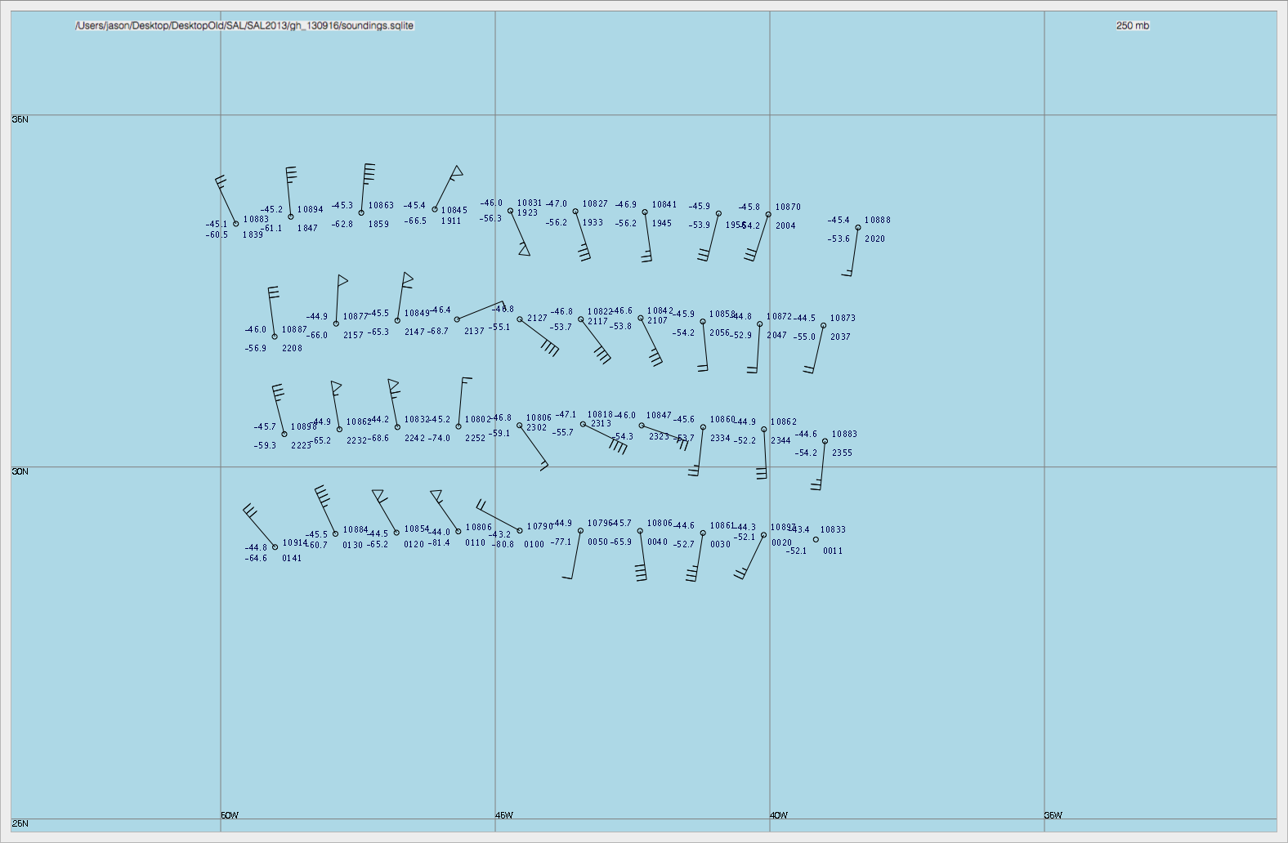Image resolution: width=1288 pixels, height=843 pixels.
Task: Click the 25N latitude label
Action: (20, 823)
